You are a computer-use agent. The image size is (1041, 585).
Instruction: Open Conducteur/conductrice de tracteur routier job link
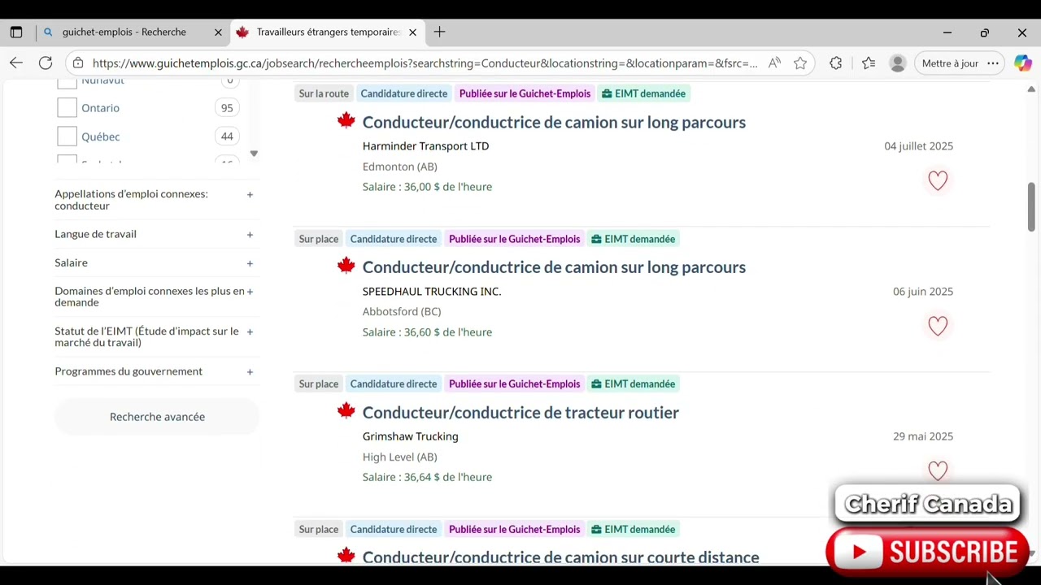click(520, 413)
